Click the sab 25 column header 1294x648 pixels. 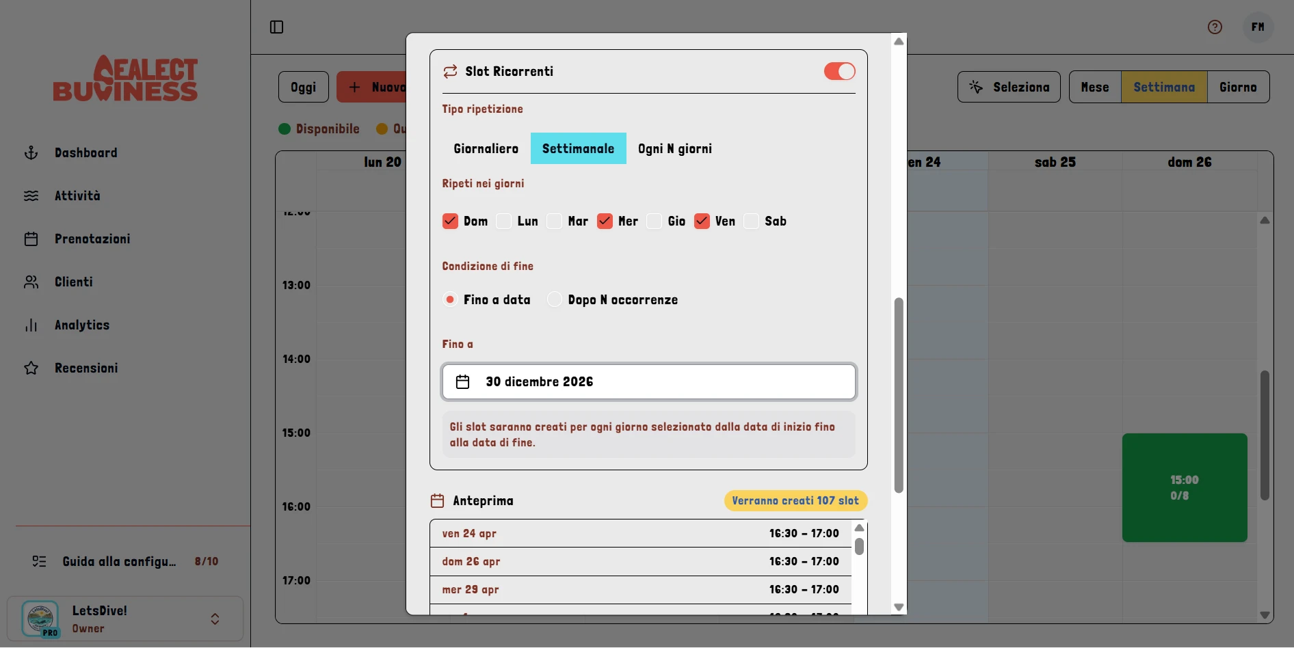(x=1055, y=162)
